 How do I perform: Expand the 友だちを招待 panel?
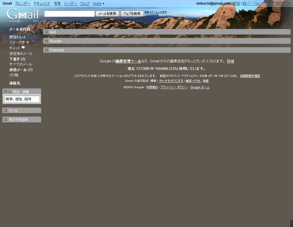point(6,119)
